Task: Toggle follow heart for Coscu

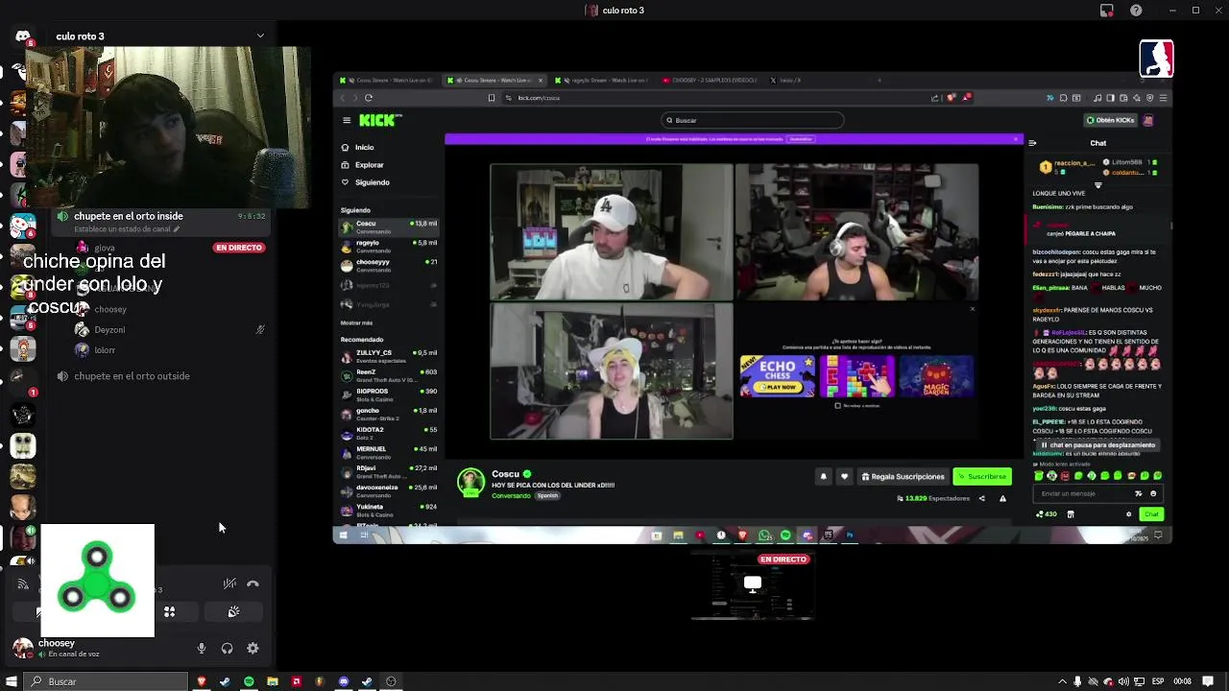Action: [x=844, y=477]
